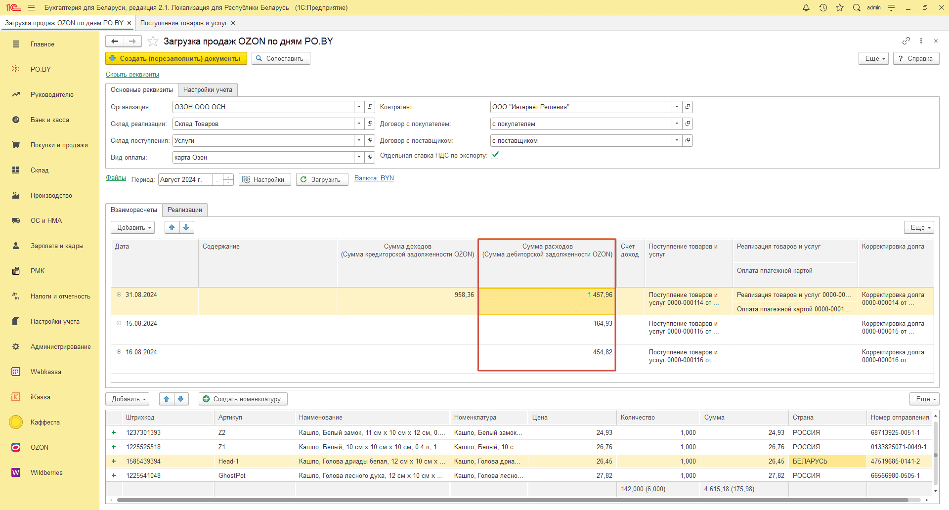Viewport: 949px width, 510px height.
Task: Click the Сопоставить button
Action: tap(281, 58)
